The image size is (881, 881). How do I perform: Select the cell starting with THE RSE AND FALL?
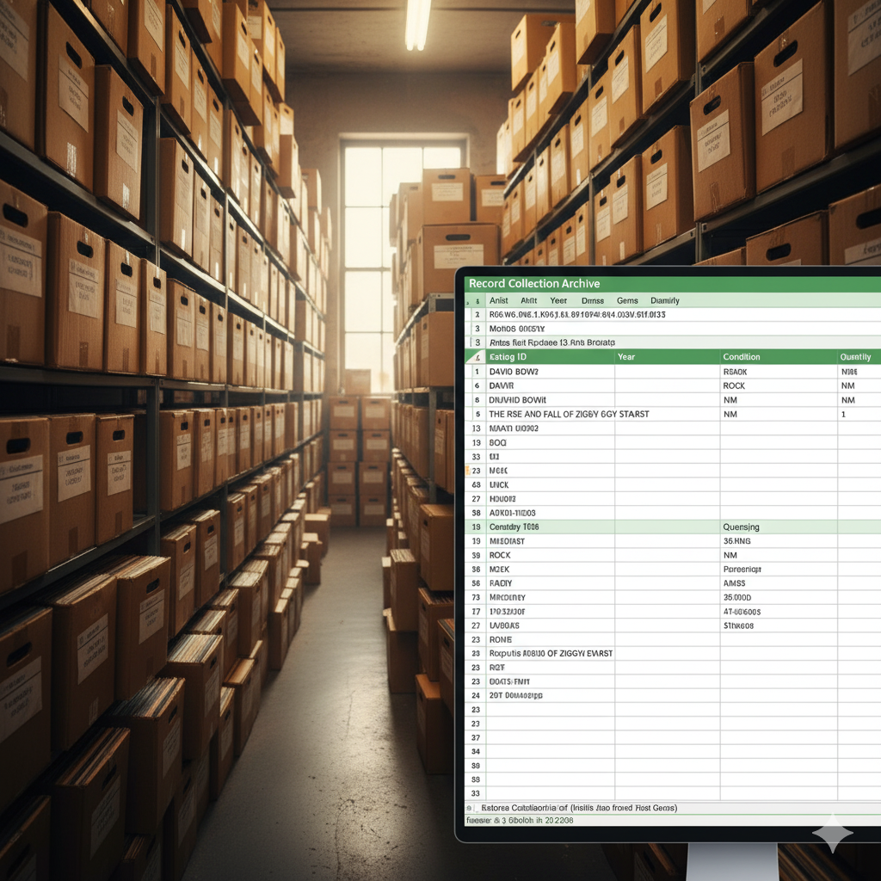[569, 414]
